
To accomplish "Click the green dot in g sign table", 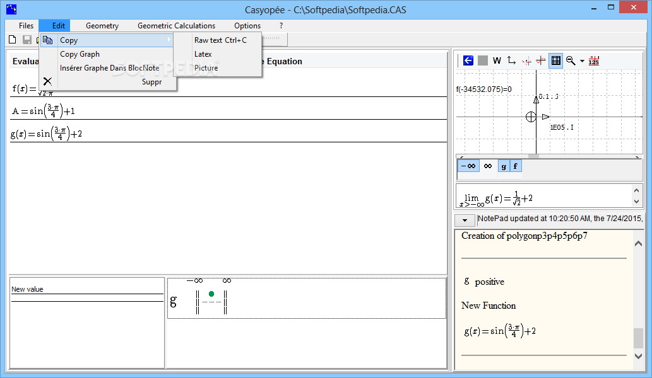I will tap(211, 294).
